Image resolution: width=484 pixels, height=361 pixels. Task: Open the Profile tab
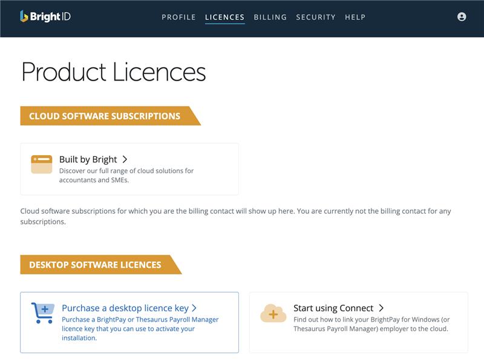point(178,18)
